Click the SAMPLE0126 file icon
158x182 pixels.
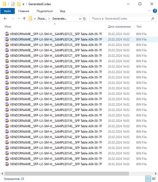point(7,50)
